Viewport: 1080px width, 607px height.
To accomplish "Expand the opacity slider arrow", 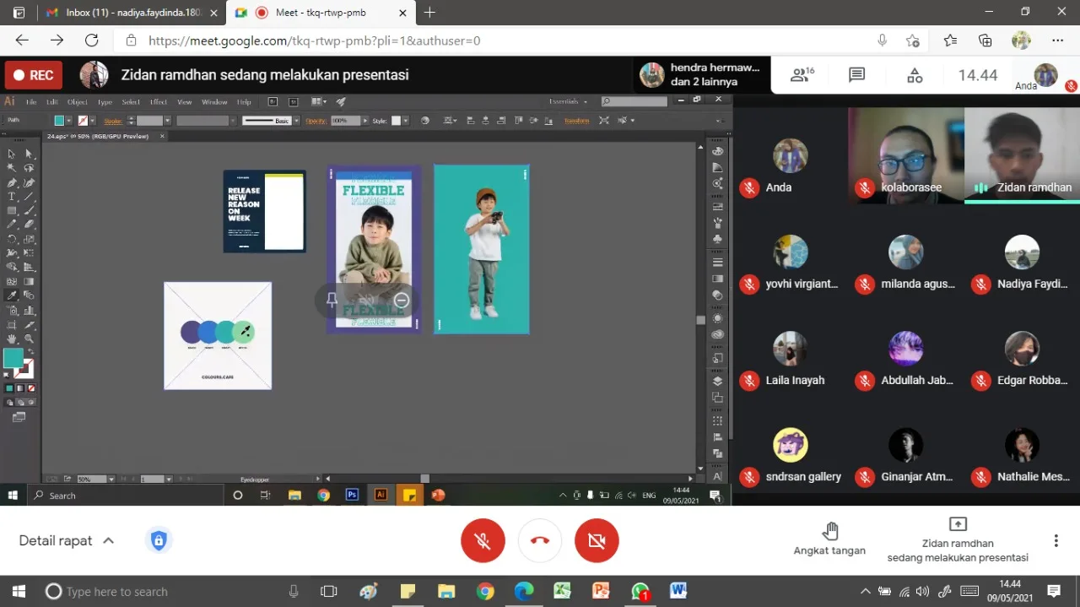I will coord(364,121).
